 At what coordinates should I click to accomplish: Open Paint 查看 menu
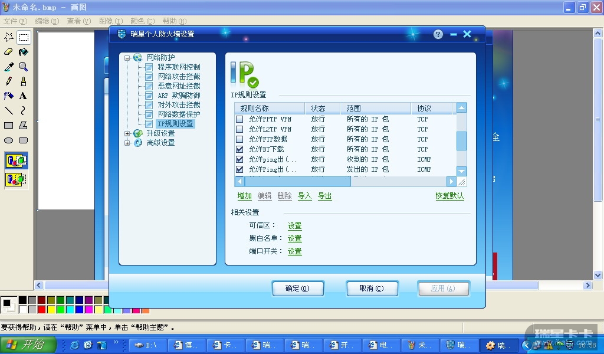pyautogui.click(x=79, y=21)
